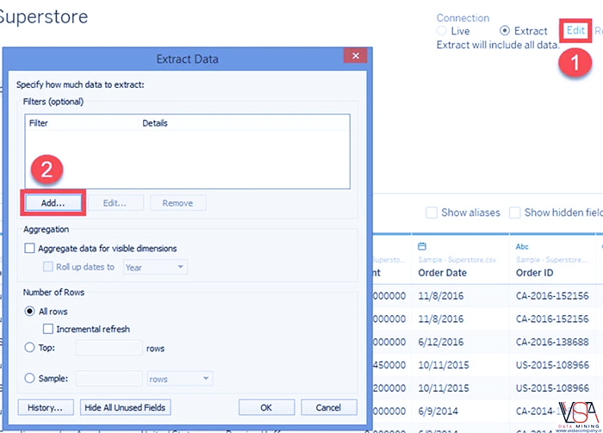Click the Add... filter button
This screenshot has width=603, height=433.
tap(53, 203)
